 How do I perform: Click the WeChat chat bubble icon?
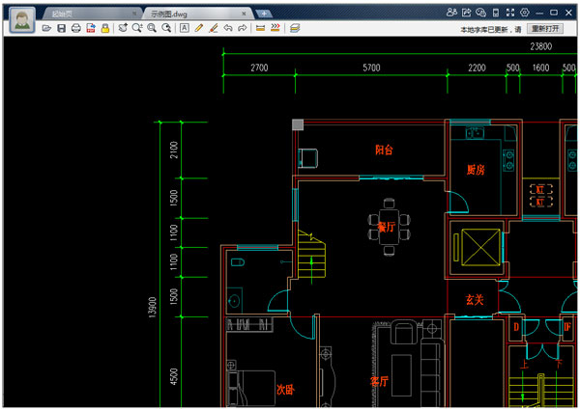(x=480, y=13)
